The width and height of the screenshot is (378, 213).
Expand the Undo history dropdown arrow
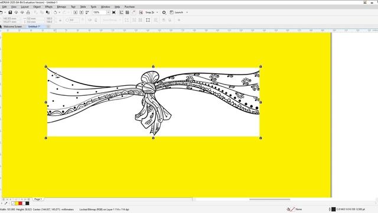[59, 12]
